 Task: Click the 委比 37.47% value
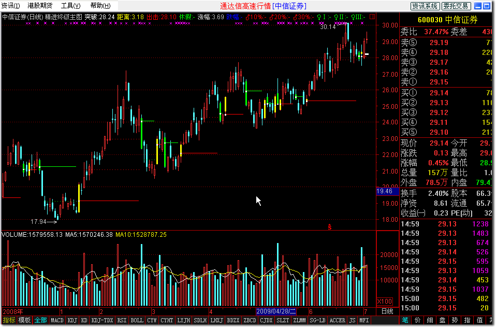click(x=436, y=32)
